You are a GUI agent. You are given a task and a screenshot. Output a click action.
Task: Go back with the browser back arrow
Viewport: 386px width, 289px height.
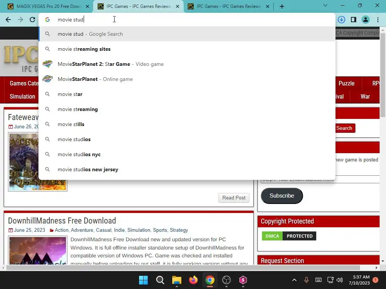tap(8, 20)
